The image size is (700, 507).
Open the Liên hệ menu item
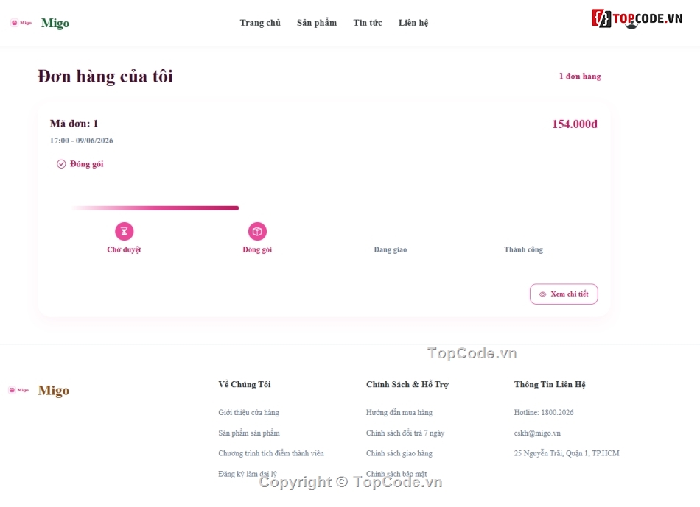[413, 23]
